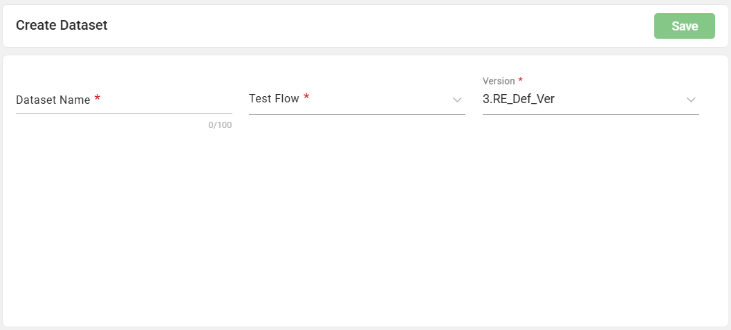Click the underline beneath Test Flow field
The height and width of the screenshot is (330, 731).
(x=357, y=114)
